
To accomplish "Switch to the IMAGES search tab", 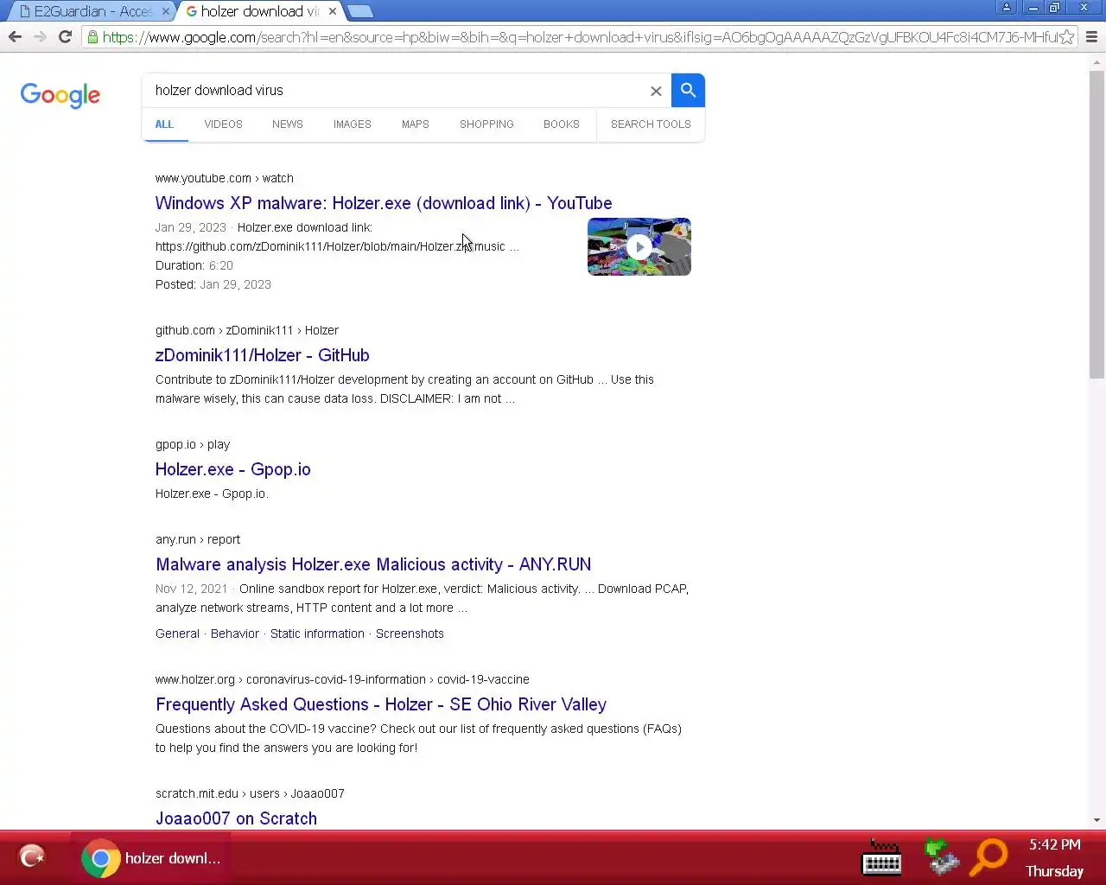I will point(352,124).
